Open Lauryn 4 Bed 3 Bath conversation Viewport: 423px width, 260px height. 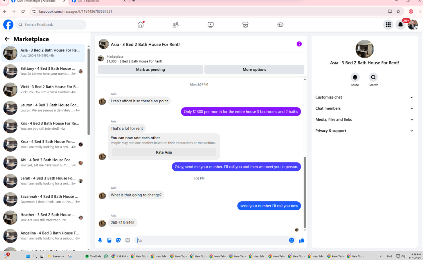[x=43, y=108]
